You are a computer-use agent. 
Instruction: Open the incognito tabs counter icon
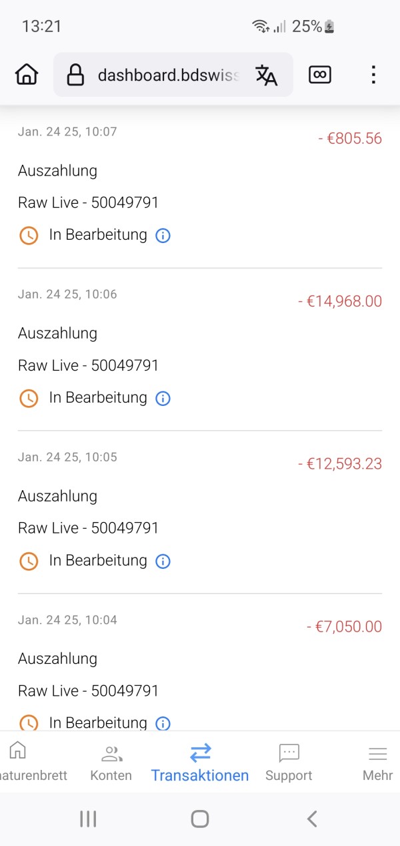coord(320,75)
